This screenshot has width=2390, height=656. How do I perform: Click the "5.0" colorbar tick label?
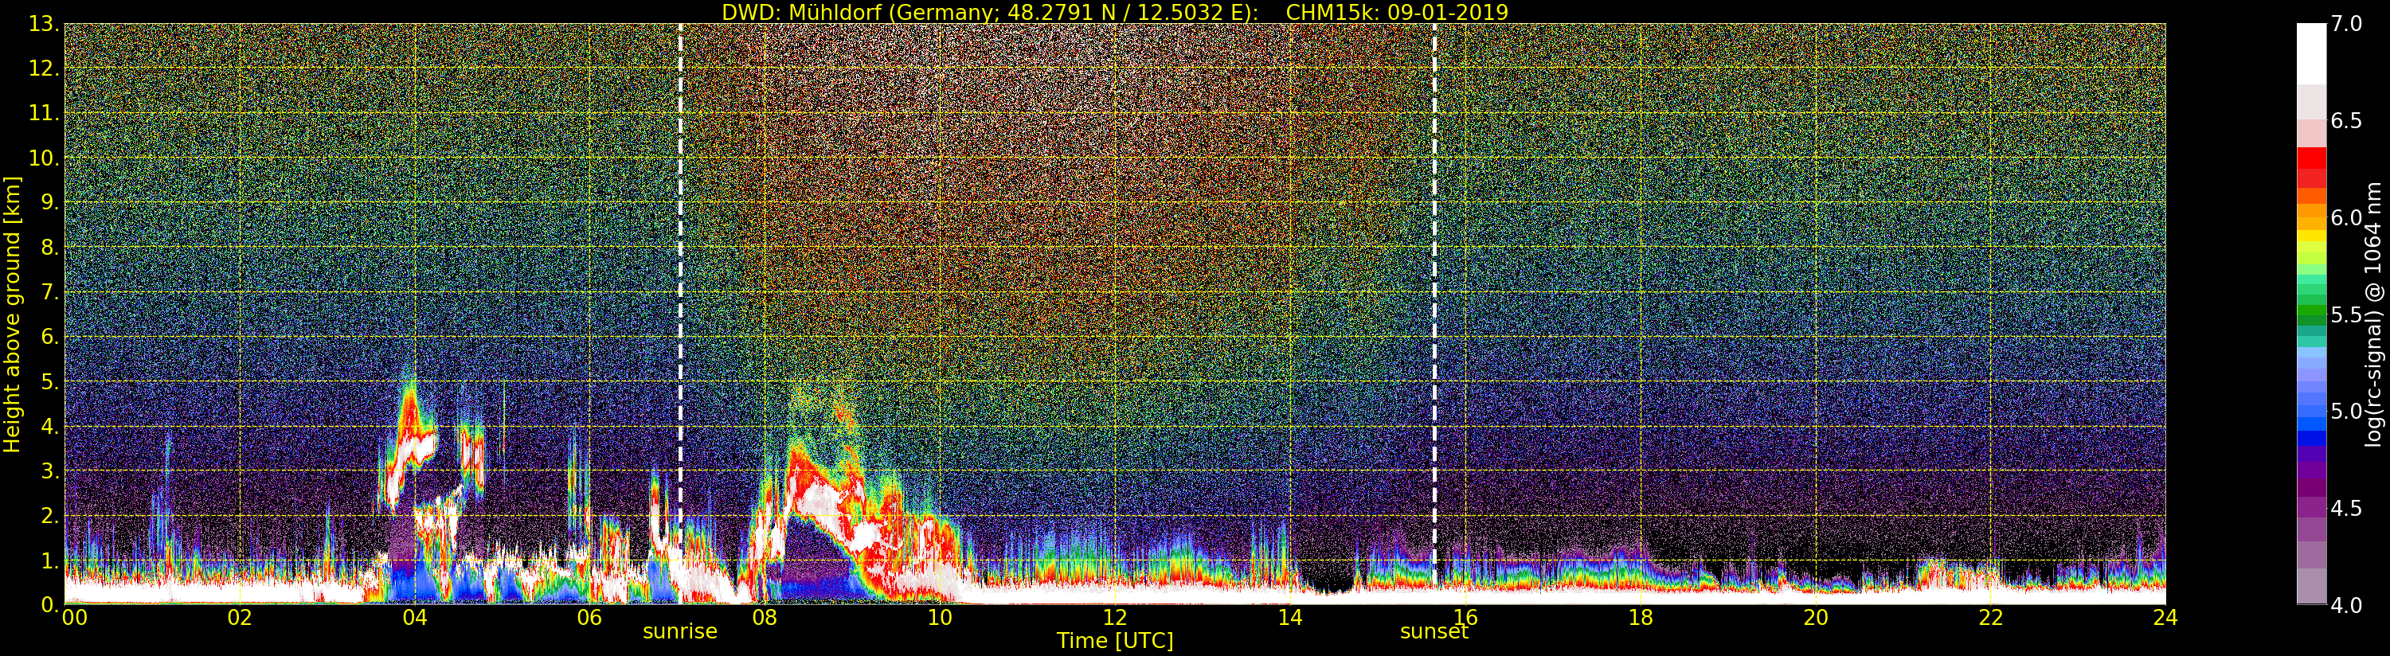pyautogui.click(x=2346, y=411)
